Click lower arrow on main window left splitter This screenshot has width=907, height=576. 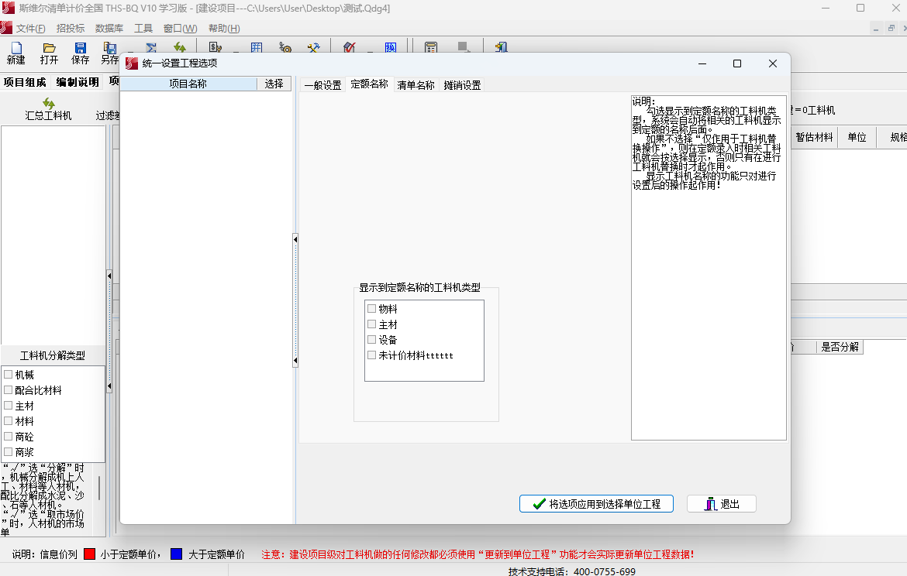tap(109, 386)
